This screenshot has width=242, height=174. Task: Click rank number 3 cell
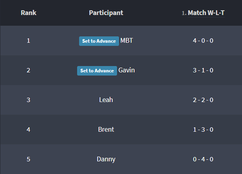(28, 100)
